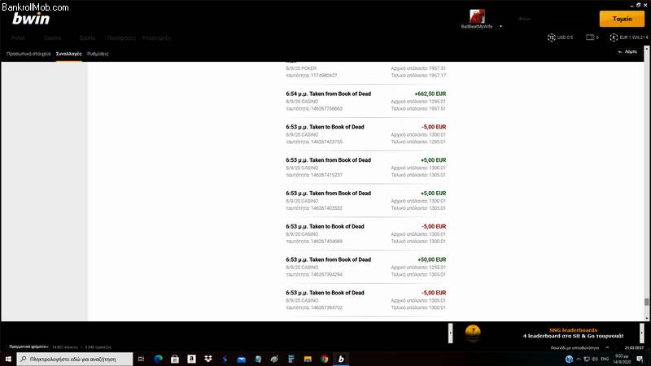Click the USD tournament dollars icon
651x366 pixels.
click(x=552, y=37)
